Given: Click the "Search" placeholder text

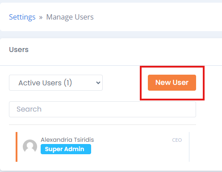Looking at the screenshot, I should coord(29,109).
